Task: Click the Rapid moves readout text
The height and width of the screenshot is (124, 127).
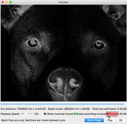Action: 69,109
